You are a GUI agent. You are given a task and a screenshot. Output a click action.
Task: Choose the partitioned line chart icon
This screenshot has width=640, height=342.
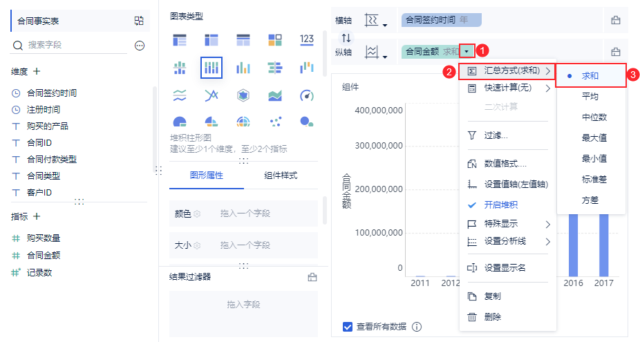[180, 95]
